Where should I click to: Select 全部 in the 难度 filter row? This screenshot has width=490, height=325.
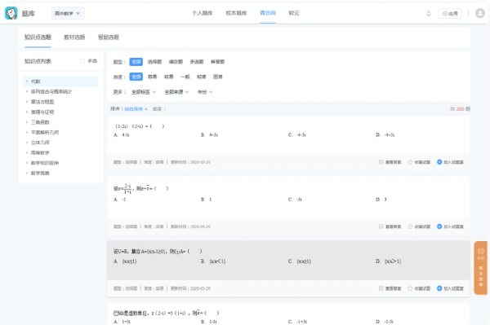[136, 77]
